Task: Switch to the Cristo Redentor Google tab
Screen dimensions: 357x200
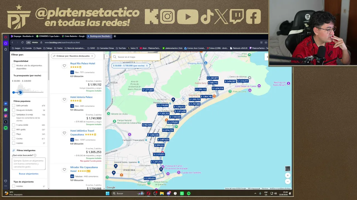Action: 74,36
